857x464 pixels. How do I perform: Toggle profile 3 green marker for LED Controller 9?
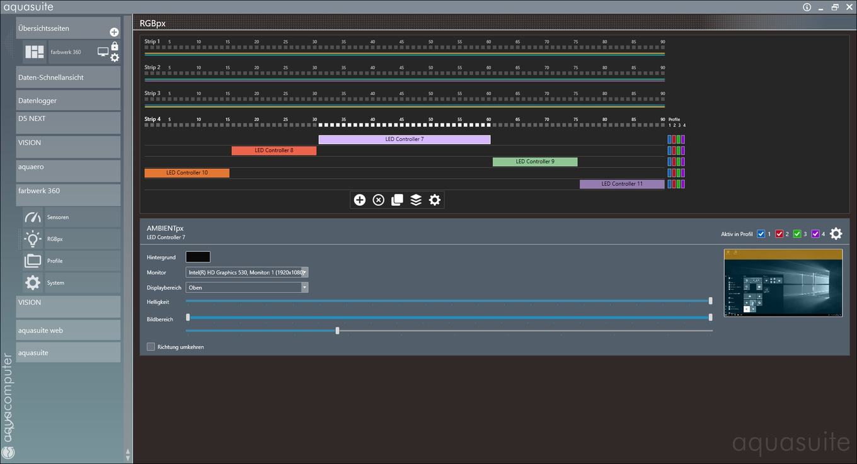pos(679,162)
